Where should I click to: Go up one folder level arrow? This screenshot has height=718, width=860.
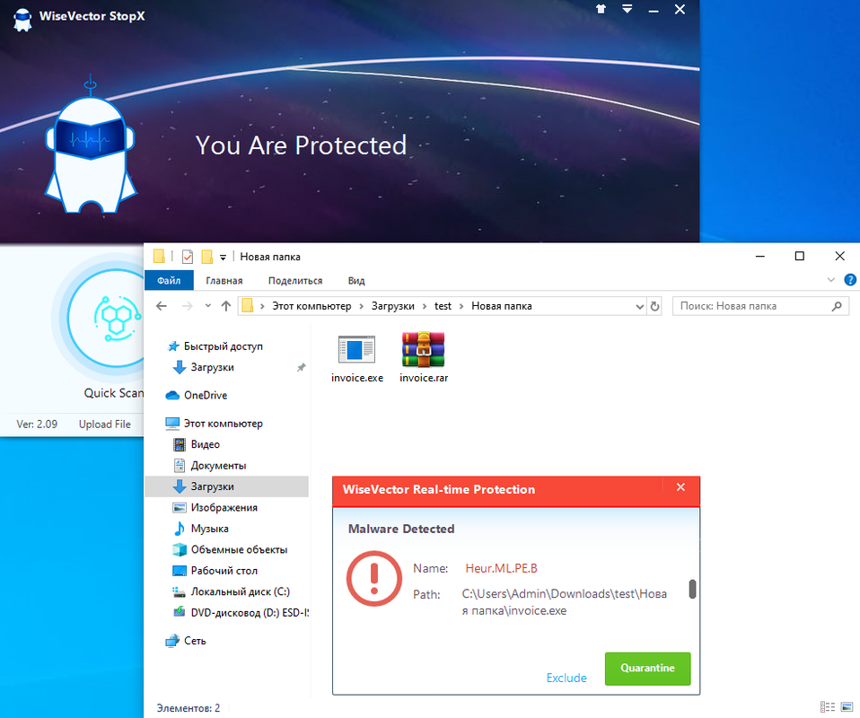point(226,306)
